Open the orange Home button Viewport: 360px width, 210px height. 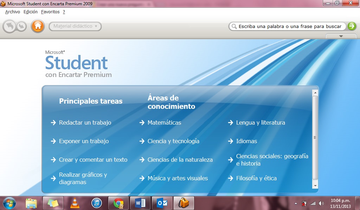[x=38, y=26]
